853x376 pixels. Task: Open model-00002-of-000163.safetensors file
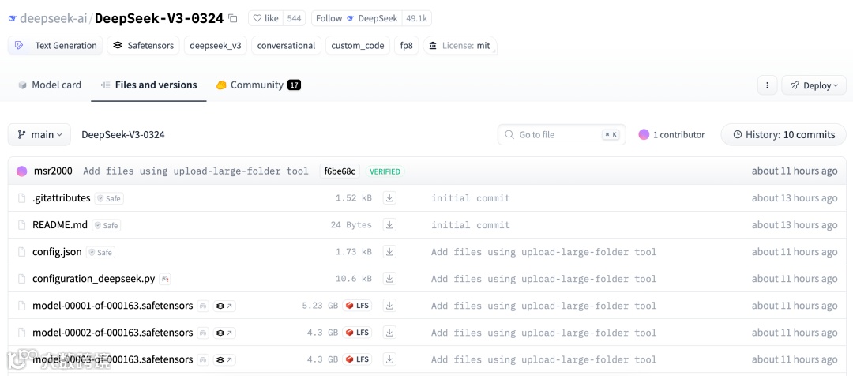(113, 333)
